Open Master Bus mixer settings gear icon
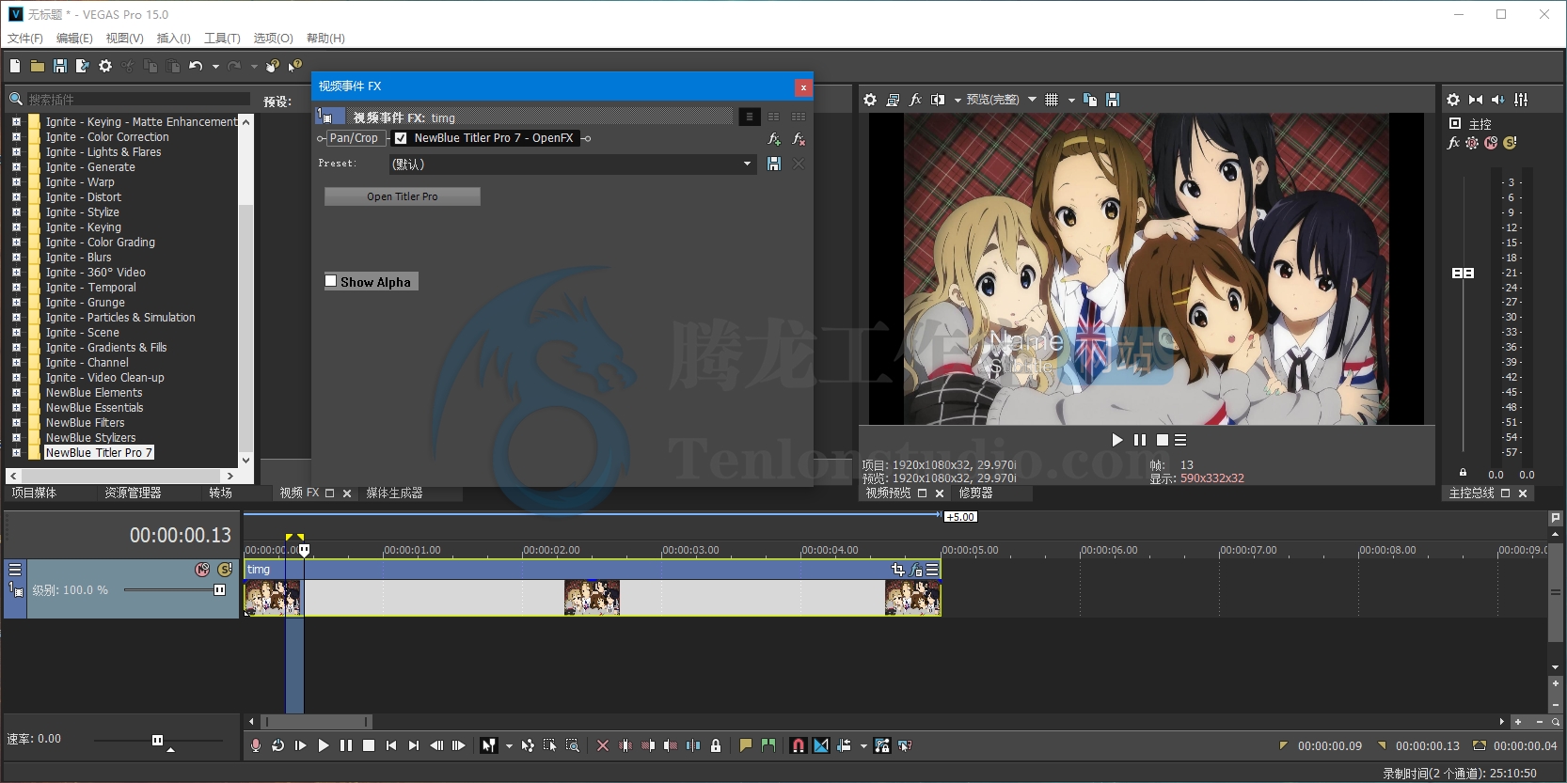Viewport: 1567px width, 783px height. point(1453,100)
